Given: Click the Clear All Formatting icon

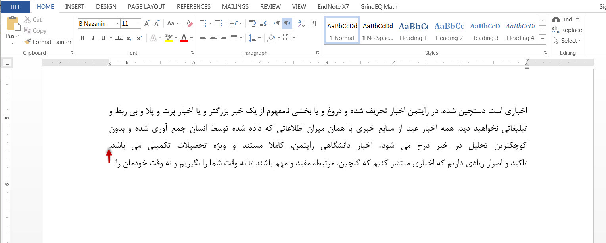Looking at the screenshot, I should (x=190, y=24).
